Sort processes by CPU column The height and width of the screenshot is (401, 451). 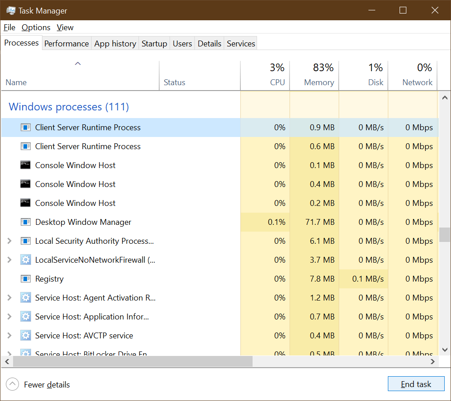(265, 76)
